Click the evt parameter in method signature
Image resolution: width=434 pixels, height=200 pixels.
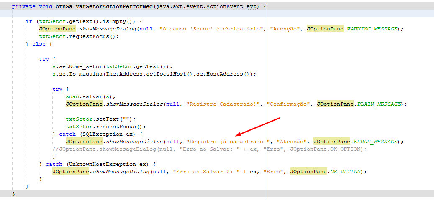pyautogui.click(x=252, y=6)
